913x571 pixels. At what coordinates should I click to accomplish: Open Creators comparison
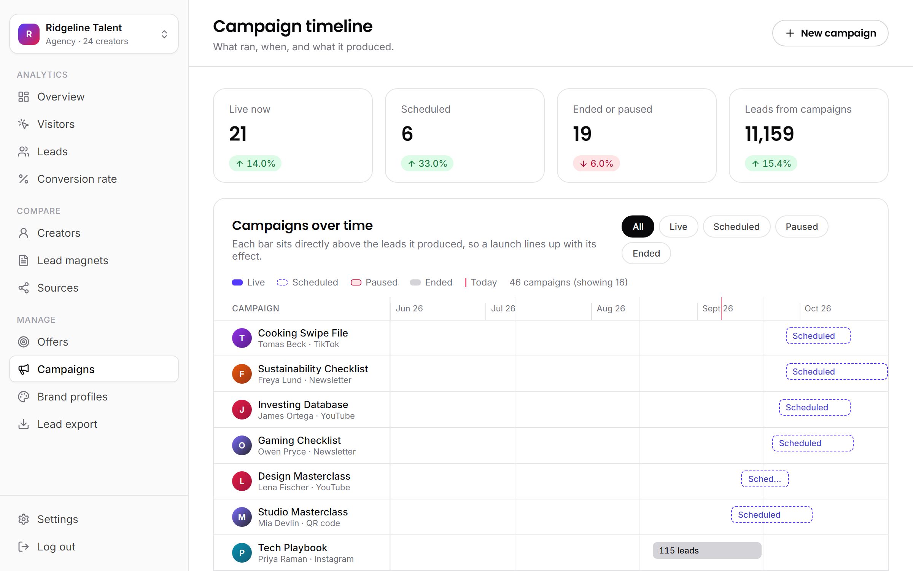tap(94, 233)
